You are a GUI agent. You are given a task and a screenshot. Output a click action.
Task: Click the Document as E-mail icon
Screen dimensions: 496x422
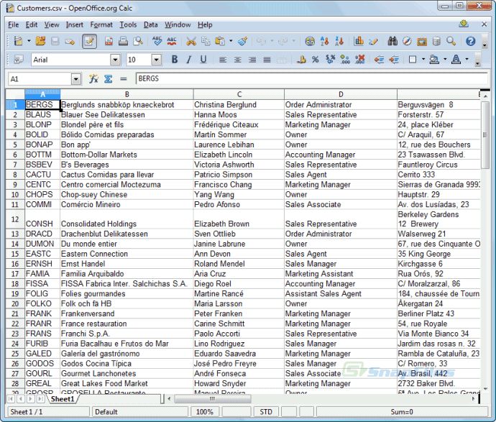pyautogui.click(x=70, y=41)
